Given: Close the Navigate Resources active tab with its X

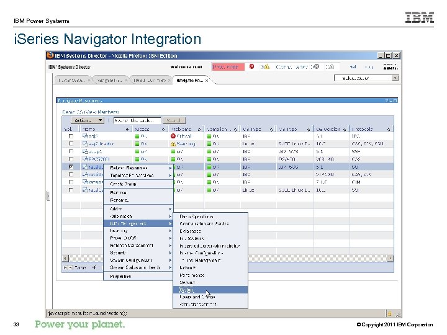Looking at the screenshot, I should 207,81.
